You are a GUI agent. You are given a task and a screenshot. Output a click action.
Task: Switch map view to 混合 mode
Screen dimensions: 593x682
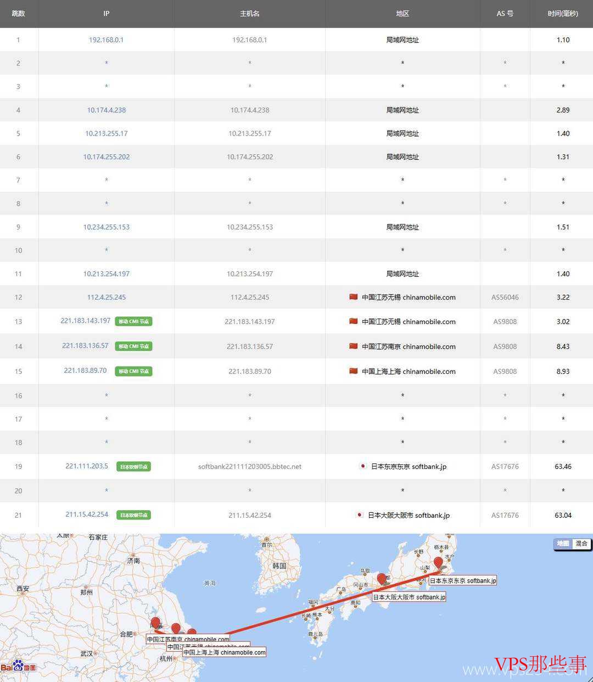click(581, 544)
